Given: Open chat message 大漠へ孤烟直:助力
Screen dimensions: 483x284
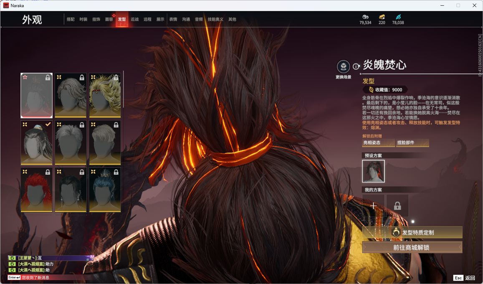Looking at the screenshot, I should coord(36,264).
